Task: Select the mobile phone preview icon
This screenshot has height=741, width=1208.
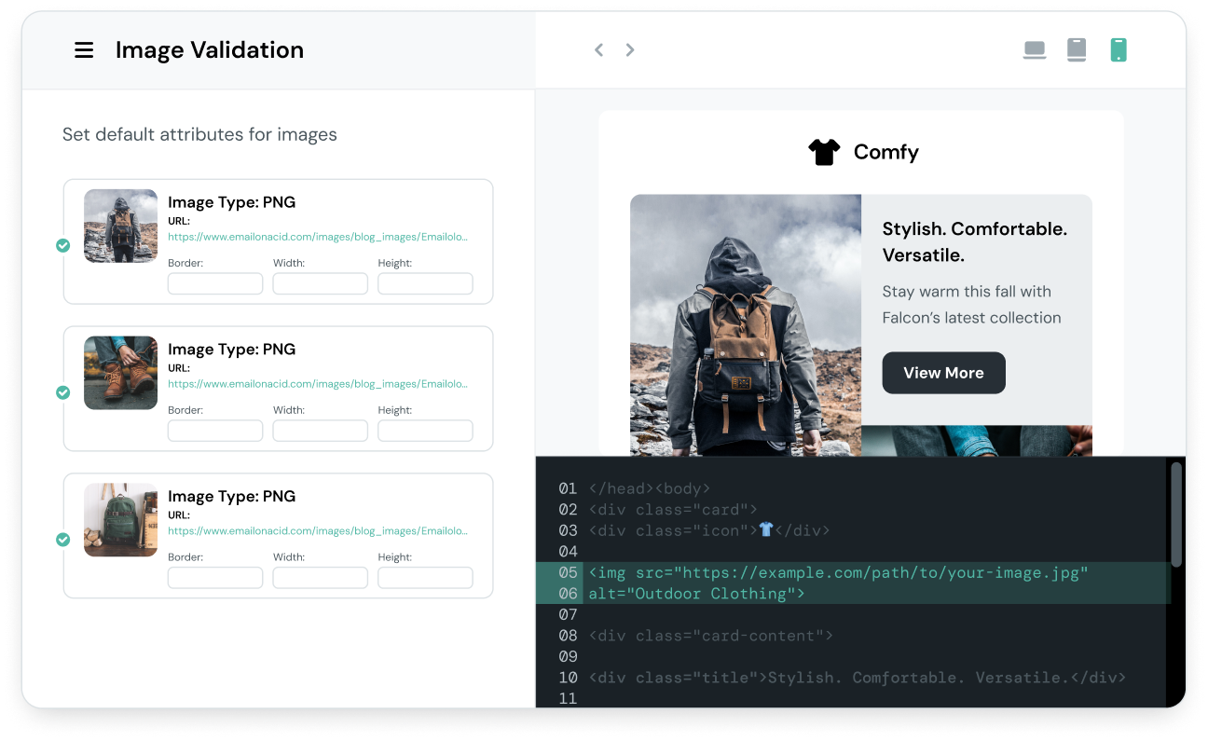Action: (1119, 50)
